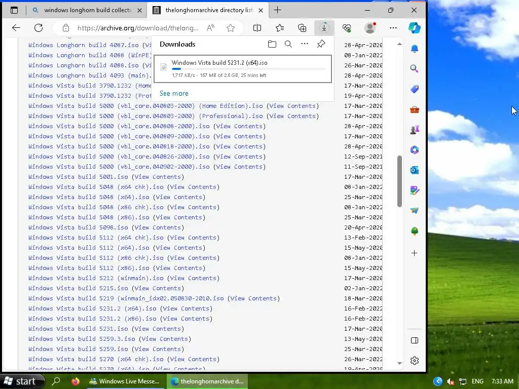Open the Start menu
Viewport: 519px width, 389px height.
click(x=22, y=381)
